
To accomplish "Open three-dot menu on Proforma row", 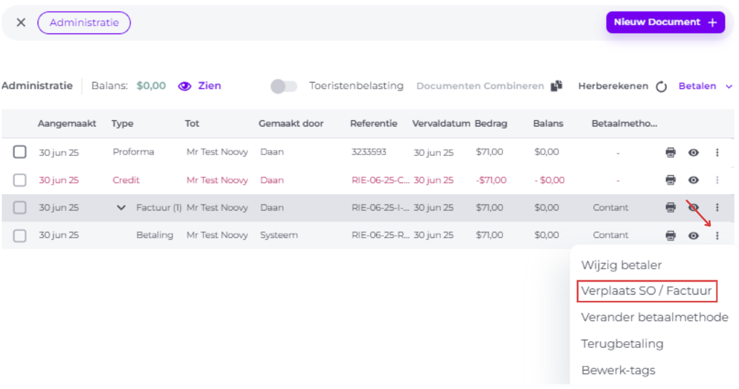I will pyautogui.click(x=717, y=152).
